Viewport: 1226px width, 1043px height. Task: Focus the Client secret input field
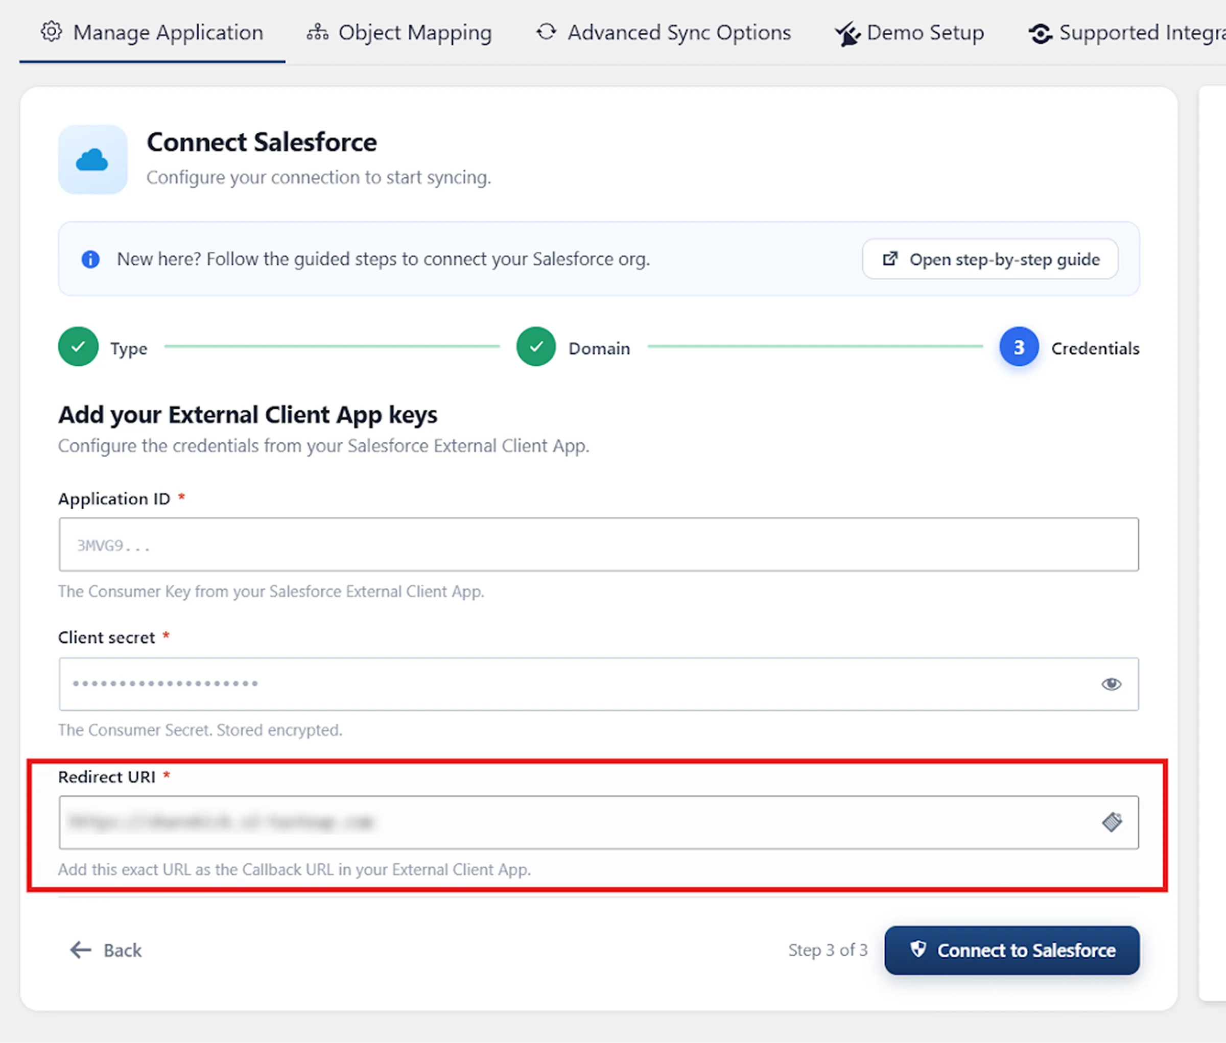(x=599, y=684)
